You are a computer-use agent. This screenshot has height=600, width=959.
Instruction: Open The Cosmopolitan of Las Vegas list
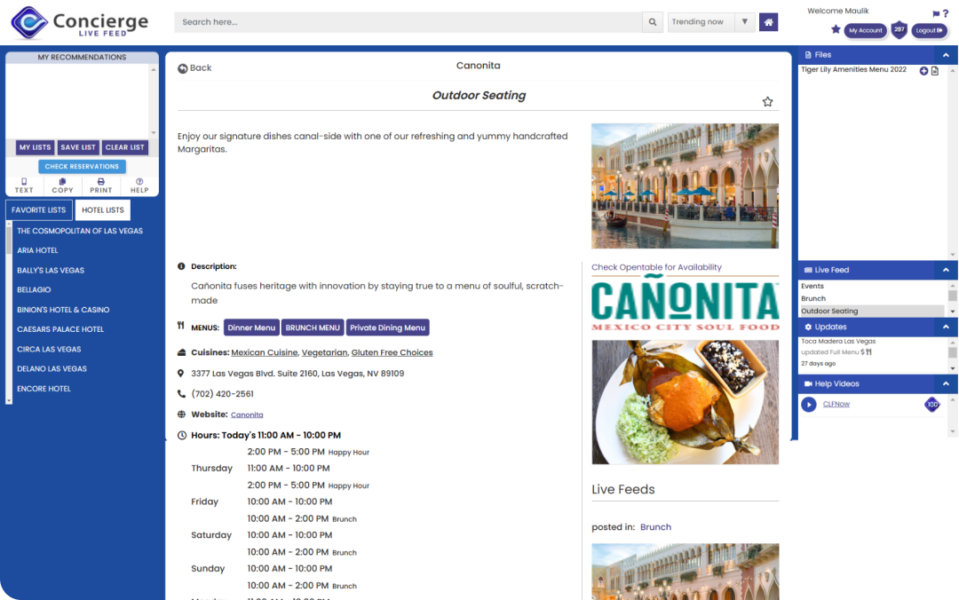[80, 231]
